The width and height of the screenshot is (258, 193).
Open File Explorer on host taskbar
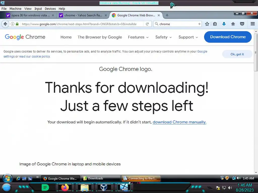(x=85, y=187)
